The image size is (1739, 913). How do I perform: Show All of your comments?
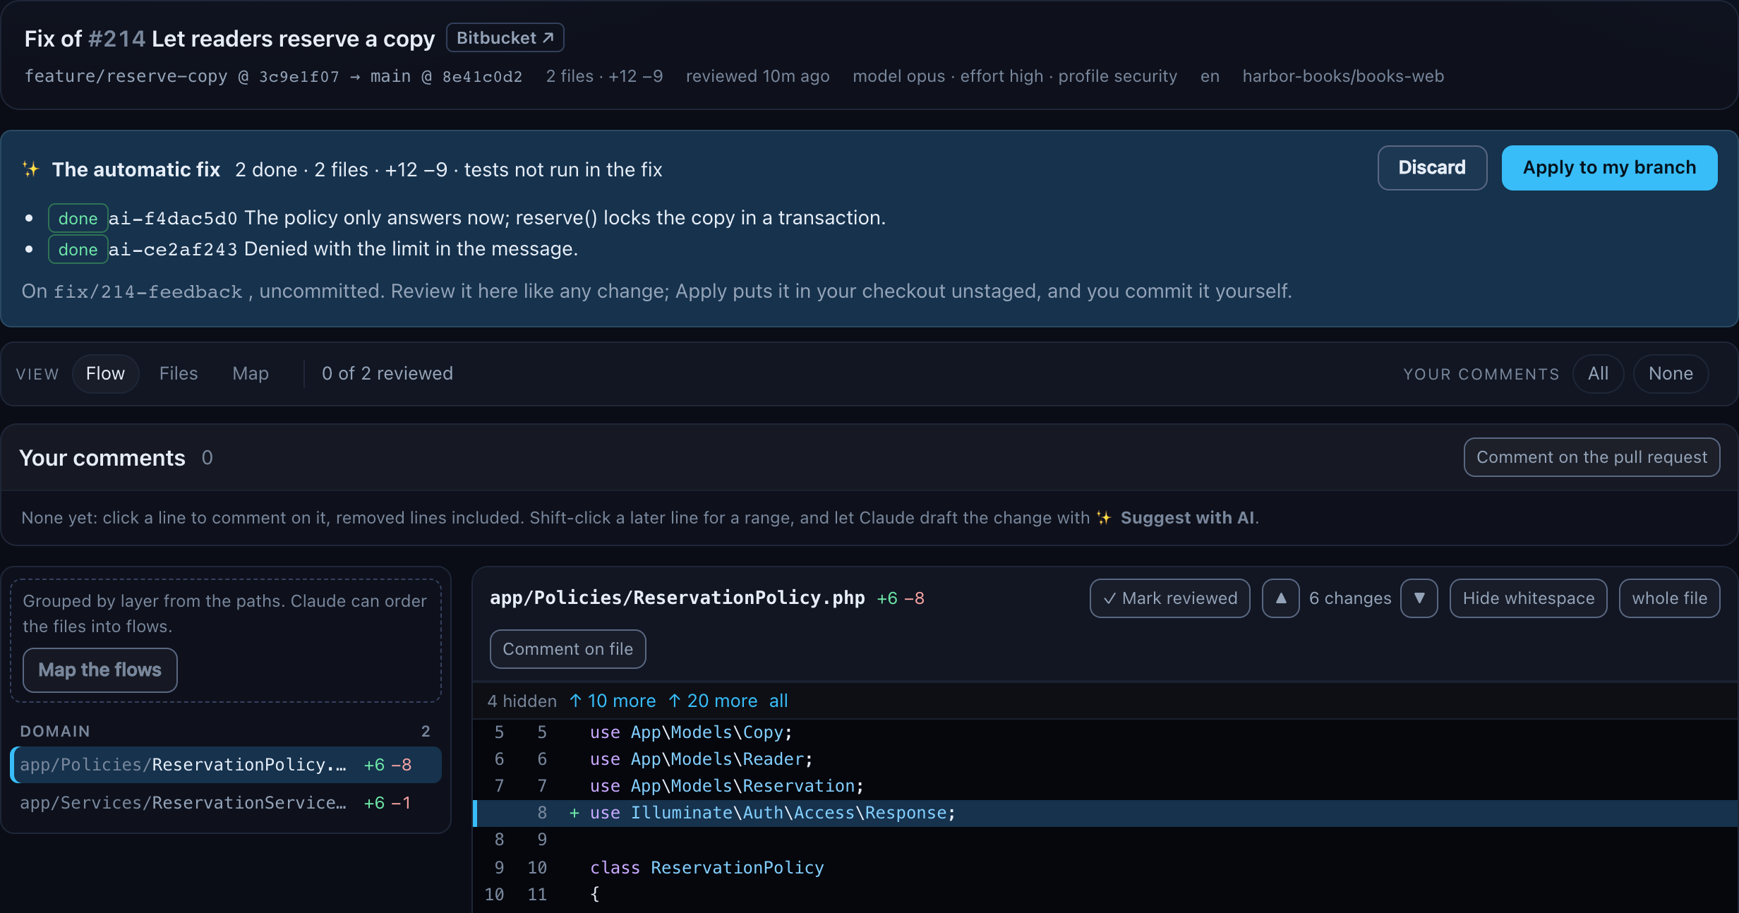(x=1598, y=373)
